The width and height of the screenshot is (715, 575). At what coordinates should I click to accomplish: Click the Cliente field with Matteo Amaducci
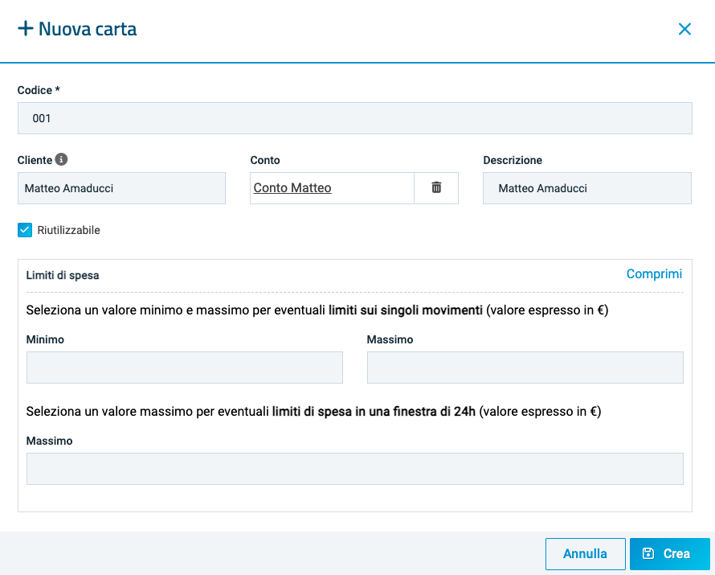click(x=121, y=188)
